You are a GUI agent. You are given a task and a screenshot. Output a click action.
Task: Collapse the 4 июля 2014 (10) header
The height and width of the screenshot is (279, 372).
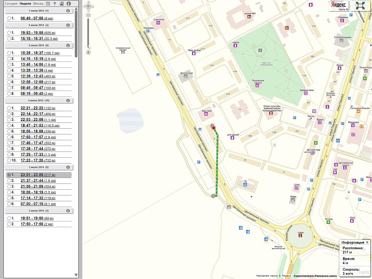[x=39, y=101]
